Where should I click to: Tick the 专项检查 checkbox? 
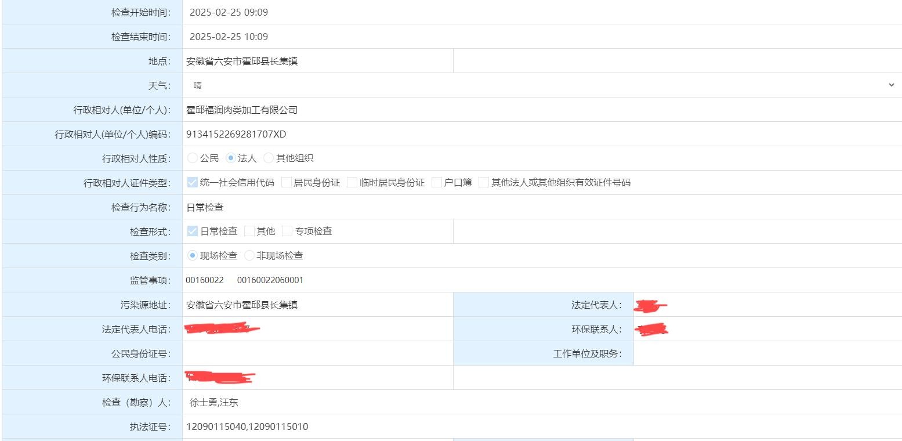287,231
